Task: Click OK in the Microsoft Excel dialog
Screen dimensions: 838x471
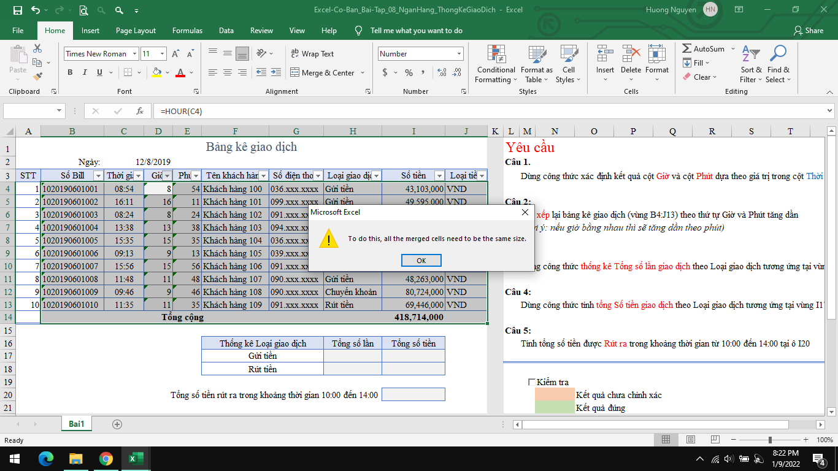Action: tap(421, 260)
